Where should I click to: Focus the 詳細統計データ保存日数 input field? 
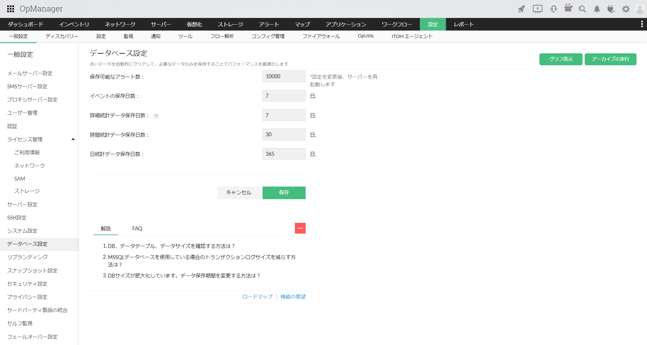tap(284, 115)
